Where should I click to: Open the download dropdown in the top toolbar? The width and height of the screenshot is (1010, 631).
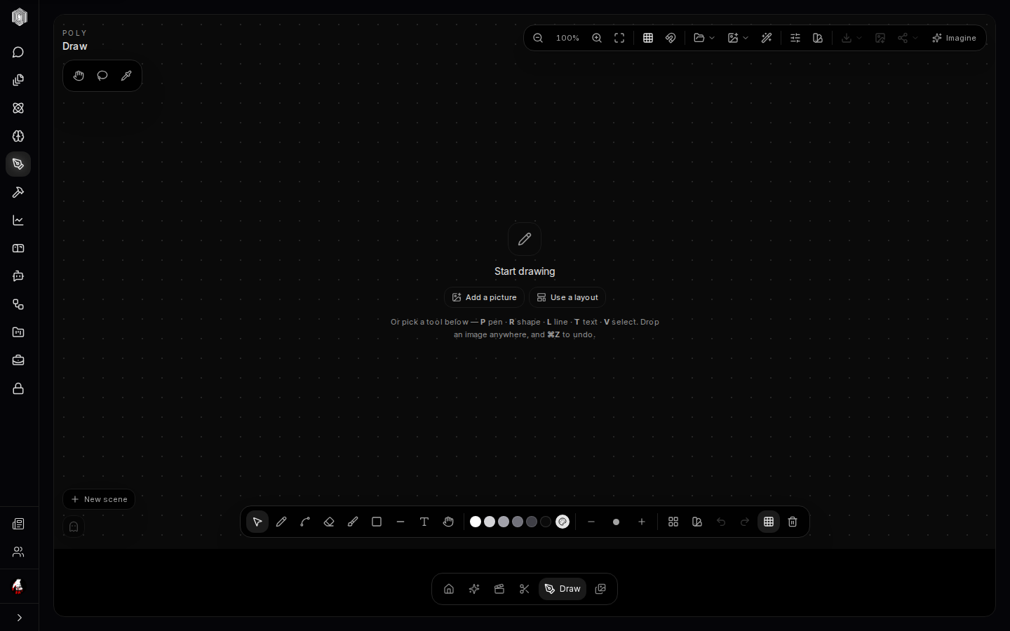[x=851, y=38]
